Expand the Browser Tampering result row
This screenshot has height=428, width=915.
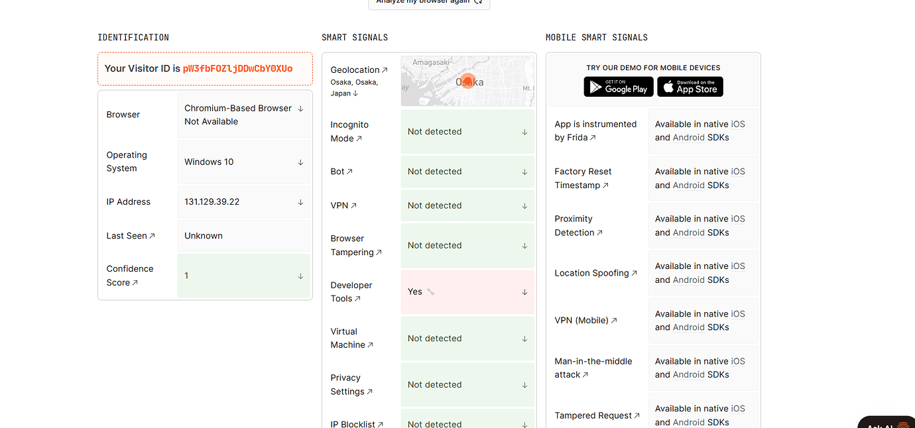point(467,245)
